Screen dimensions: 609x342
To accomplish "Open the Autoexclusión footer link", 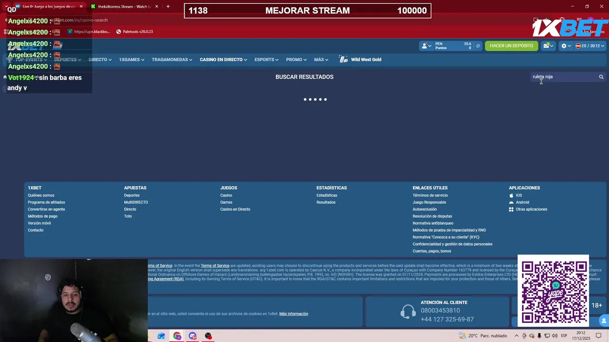I will point(424,209).
